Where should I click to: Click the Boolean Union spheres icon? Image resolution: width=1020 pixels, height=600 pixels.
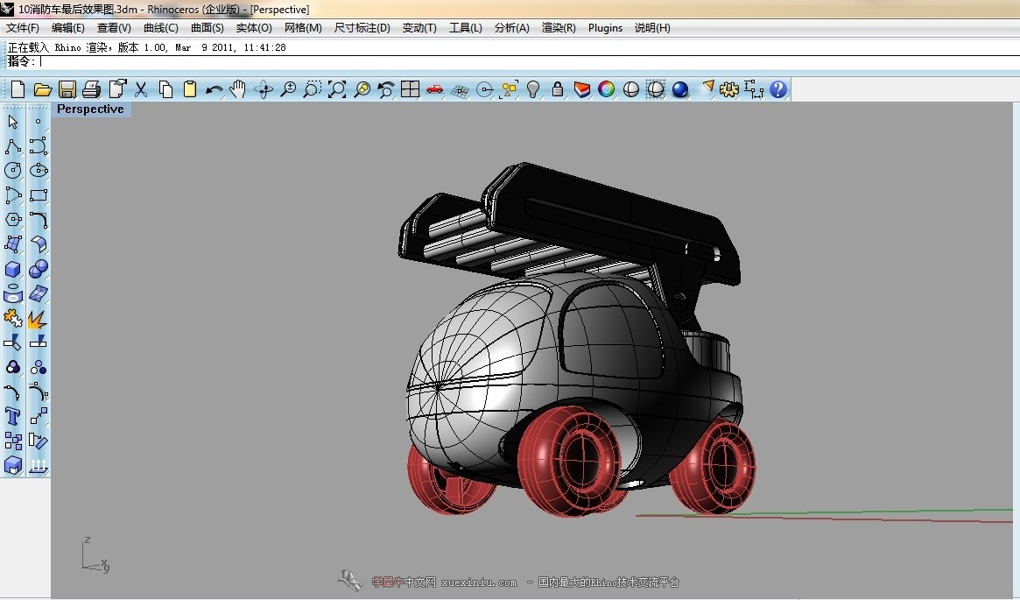tap(39, 269)
